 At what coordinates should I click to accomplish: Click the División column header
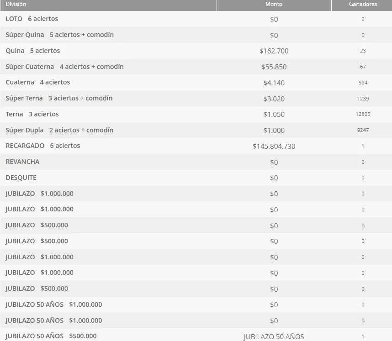pos(16,4)
